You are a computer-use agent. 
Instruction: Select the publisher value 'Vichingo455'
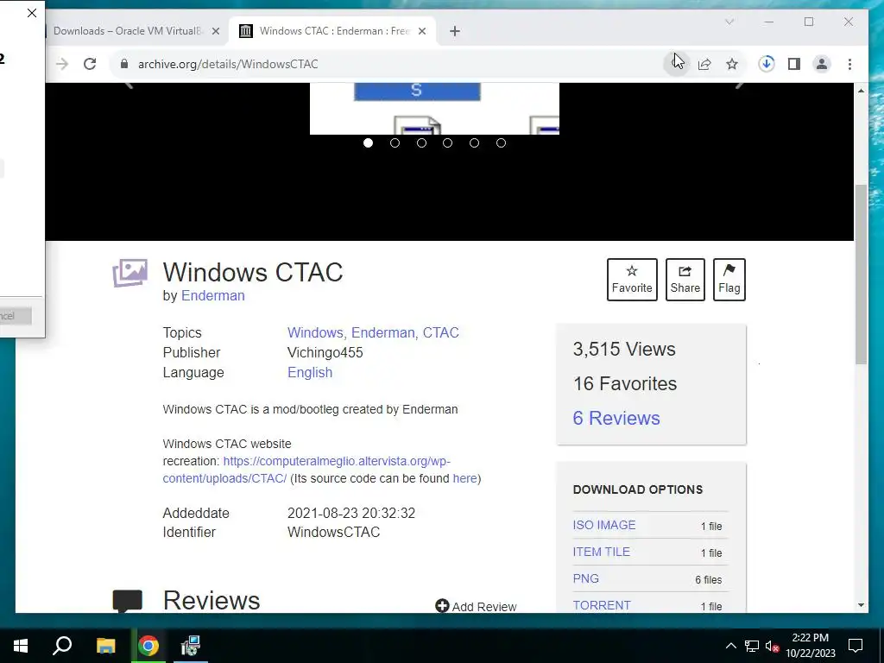(x=325, y=352)
